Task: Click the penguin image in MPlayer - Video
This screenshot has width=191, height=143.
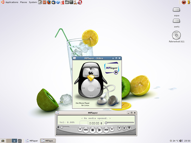Action: (x=91, y=80)
